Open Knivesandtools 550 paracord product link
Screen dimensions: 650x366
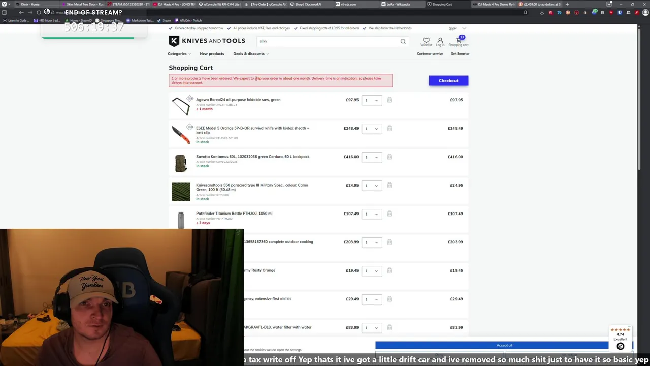pos(252,187)
